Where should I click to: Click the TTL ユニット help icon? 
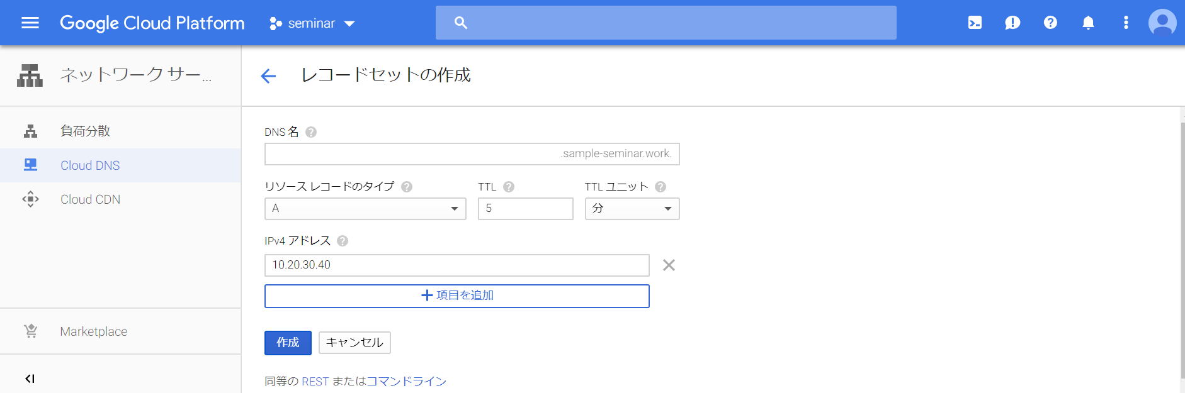pyautogui.click(x=661, y=187)
